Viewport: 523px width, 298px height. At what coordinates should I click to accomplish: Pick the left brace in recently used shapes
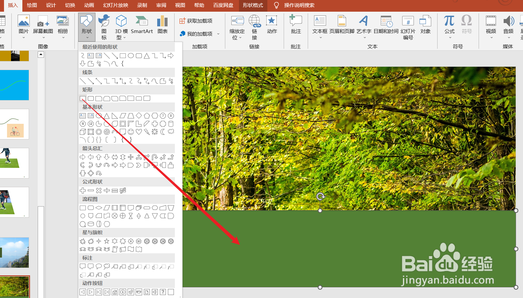pos(123,63)
